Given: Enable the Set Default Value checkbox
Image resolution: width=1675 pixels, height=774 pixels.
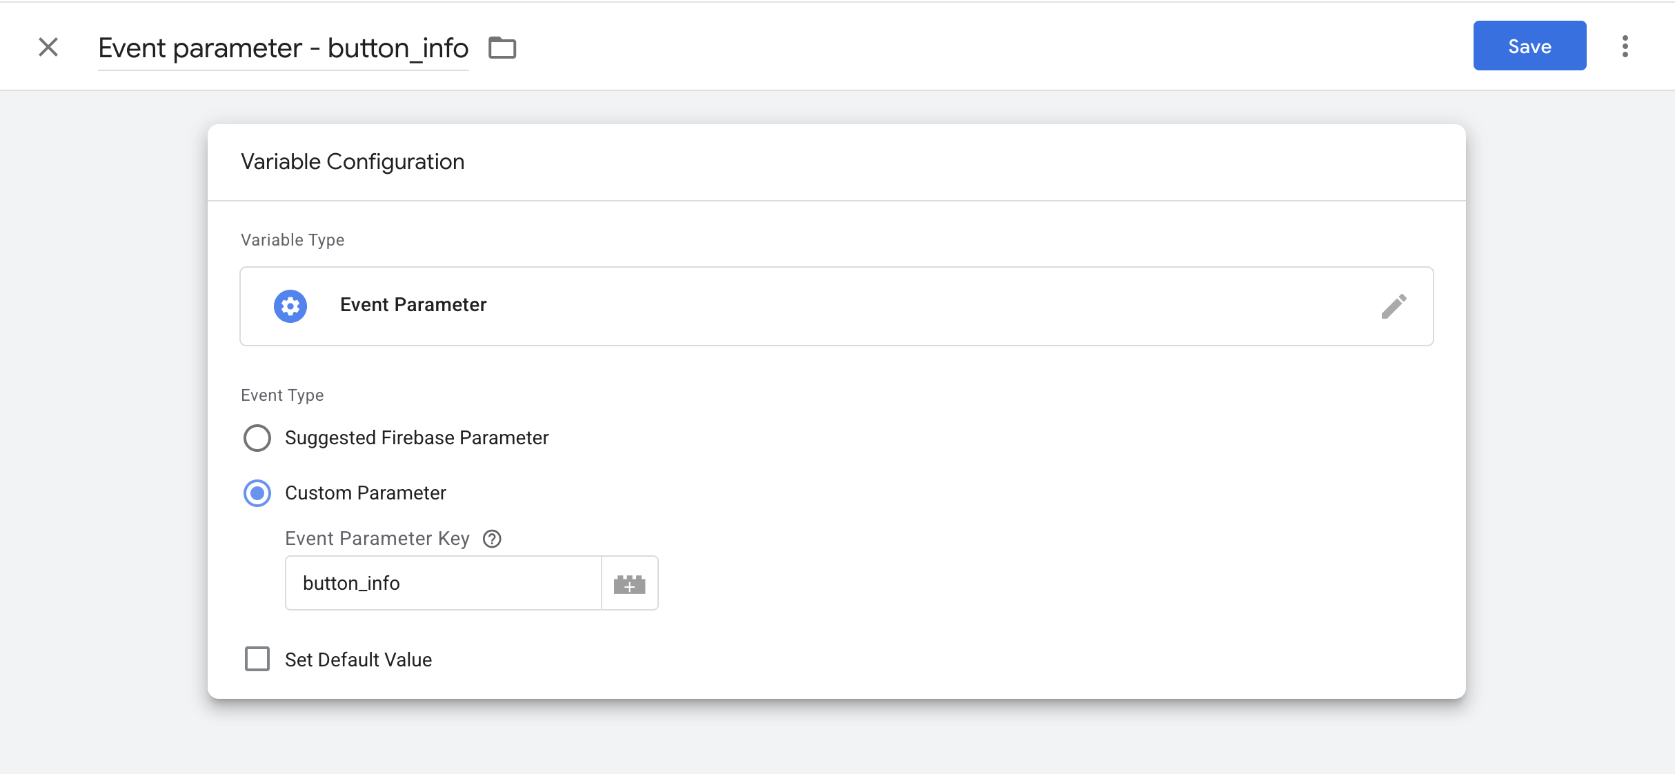Looking at the screenshot, I should point(257,659).
